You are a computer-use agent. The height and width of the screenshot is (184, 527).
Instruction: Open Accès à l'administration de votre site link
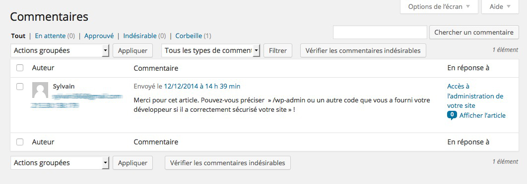(475, 96)
